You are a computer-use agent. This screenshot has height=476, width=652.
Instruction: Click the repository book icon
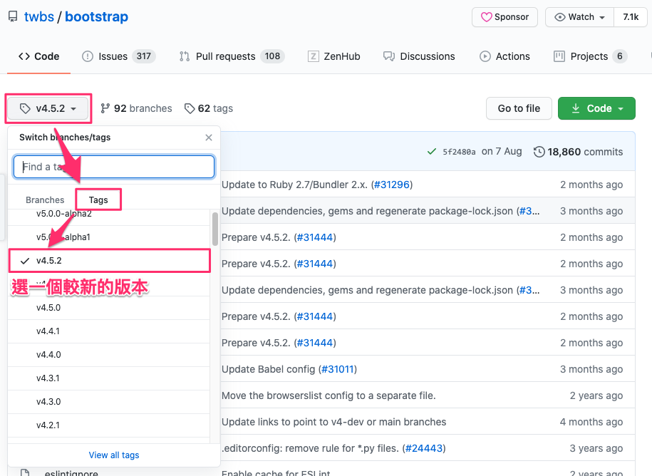coord(13,16)
